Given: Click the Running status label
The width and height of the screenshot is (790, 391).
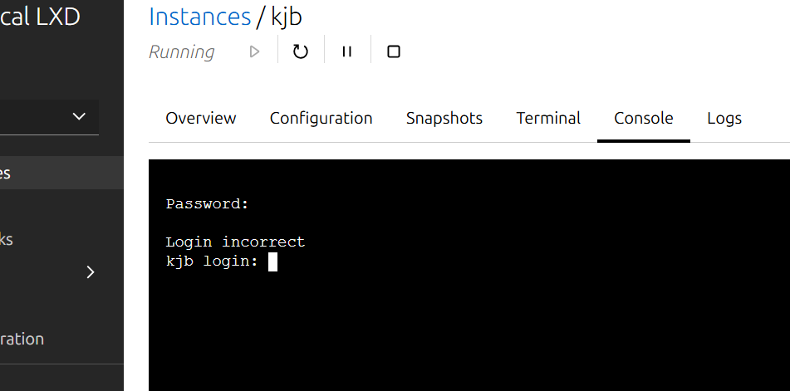Looking at the screenshot, I should point(181,51).
